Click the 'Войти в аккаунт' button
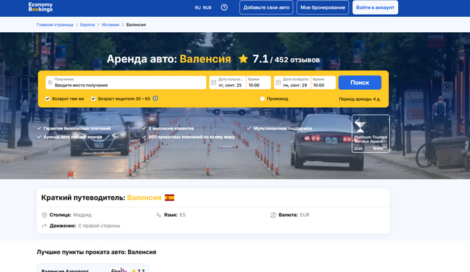470x272 pixels. pyautogui.click(x=375, y=8)
